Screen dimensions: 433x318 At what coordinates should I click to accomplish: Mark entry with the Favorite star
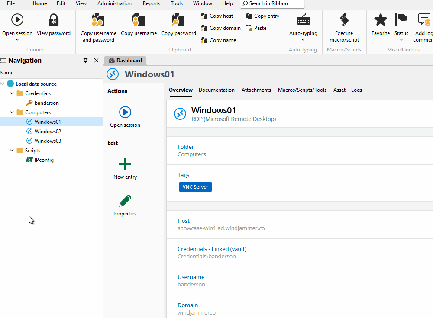pos(381,20)
